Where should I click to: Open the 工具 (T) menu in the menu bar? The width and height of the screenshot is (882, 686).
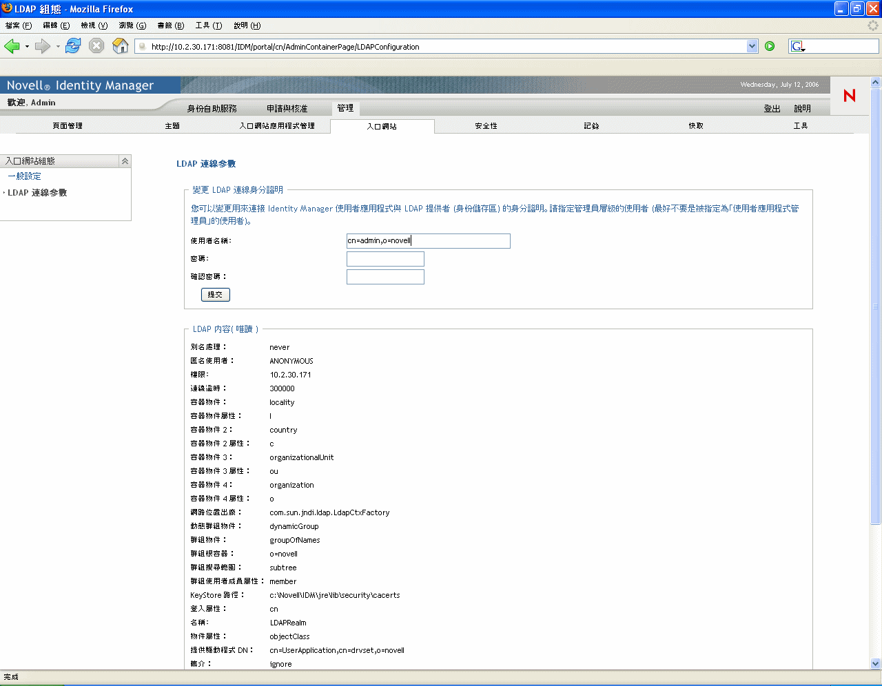pos(209,25)
